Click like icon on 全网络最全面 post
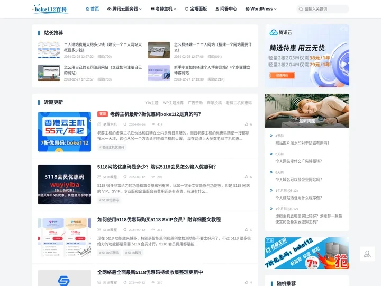The height and width of the screenshot is (286, 381). [x=247, y=282]
